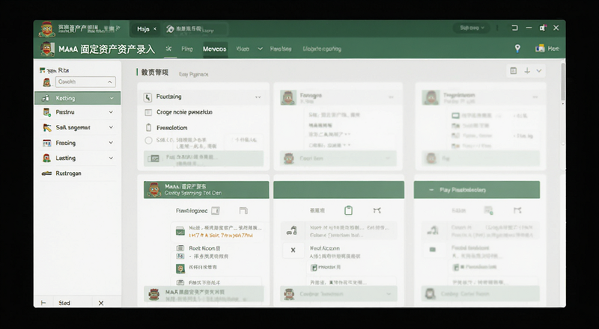Open the location marker icon in the header
Viewport: 599px width, 329px height.
517,48
